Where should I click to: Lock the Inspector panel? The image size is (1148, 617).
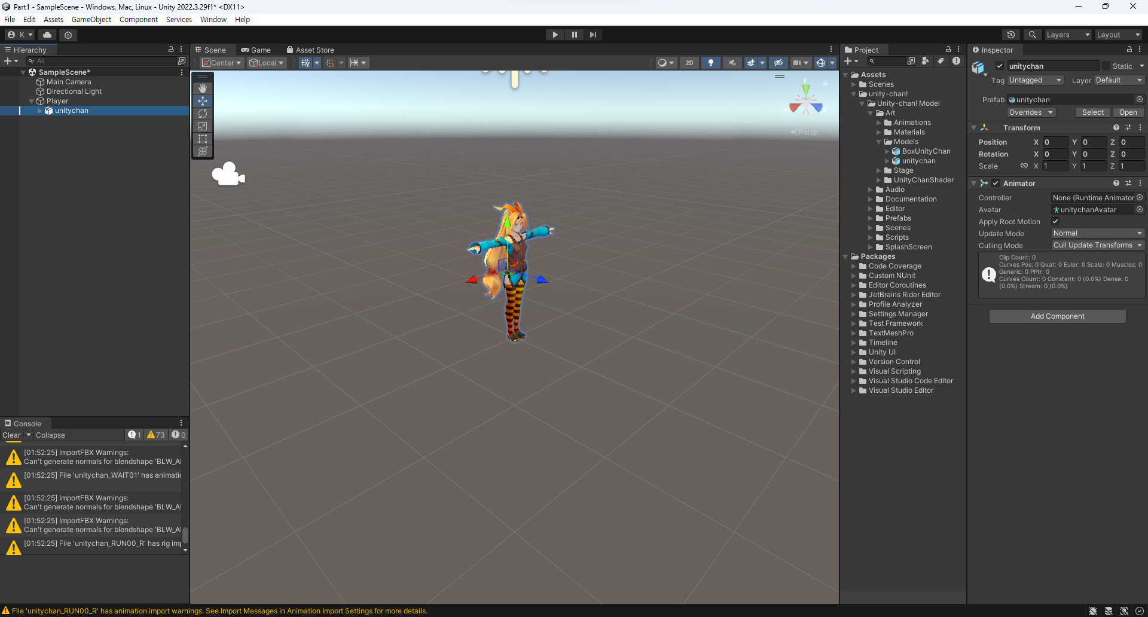coord(1129,50)
